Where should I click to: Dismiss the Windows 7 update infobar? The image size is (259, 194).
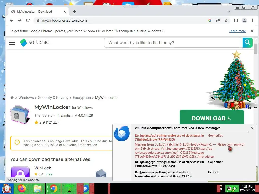(x=252, y=31)
